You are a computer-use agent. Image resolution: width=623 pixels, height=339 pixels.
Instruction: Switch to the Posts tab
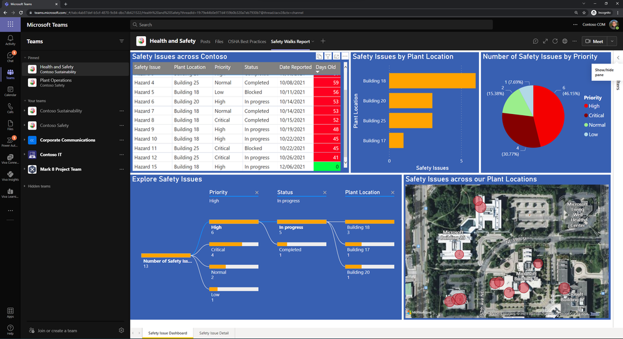click(205, 41)
